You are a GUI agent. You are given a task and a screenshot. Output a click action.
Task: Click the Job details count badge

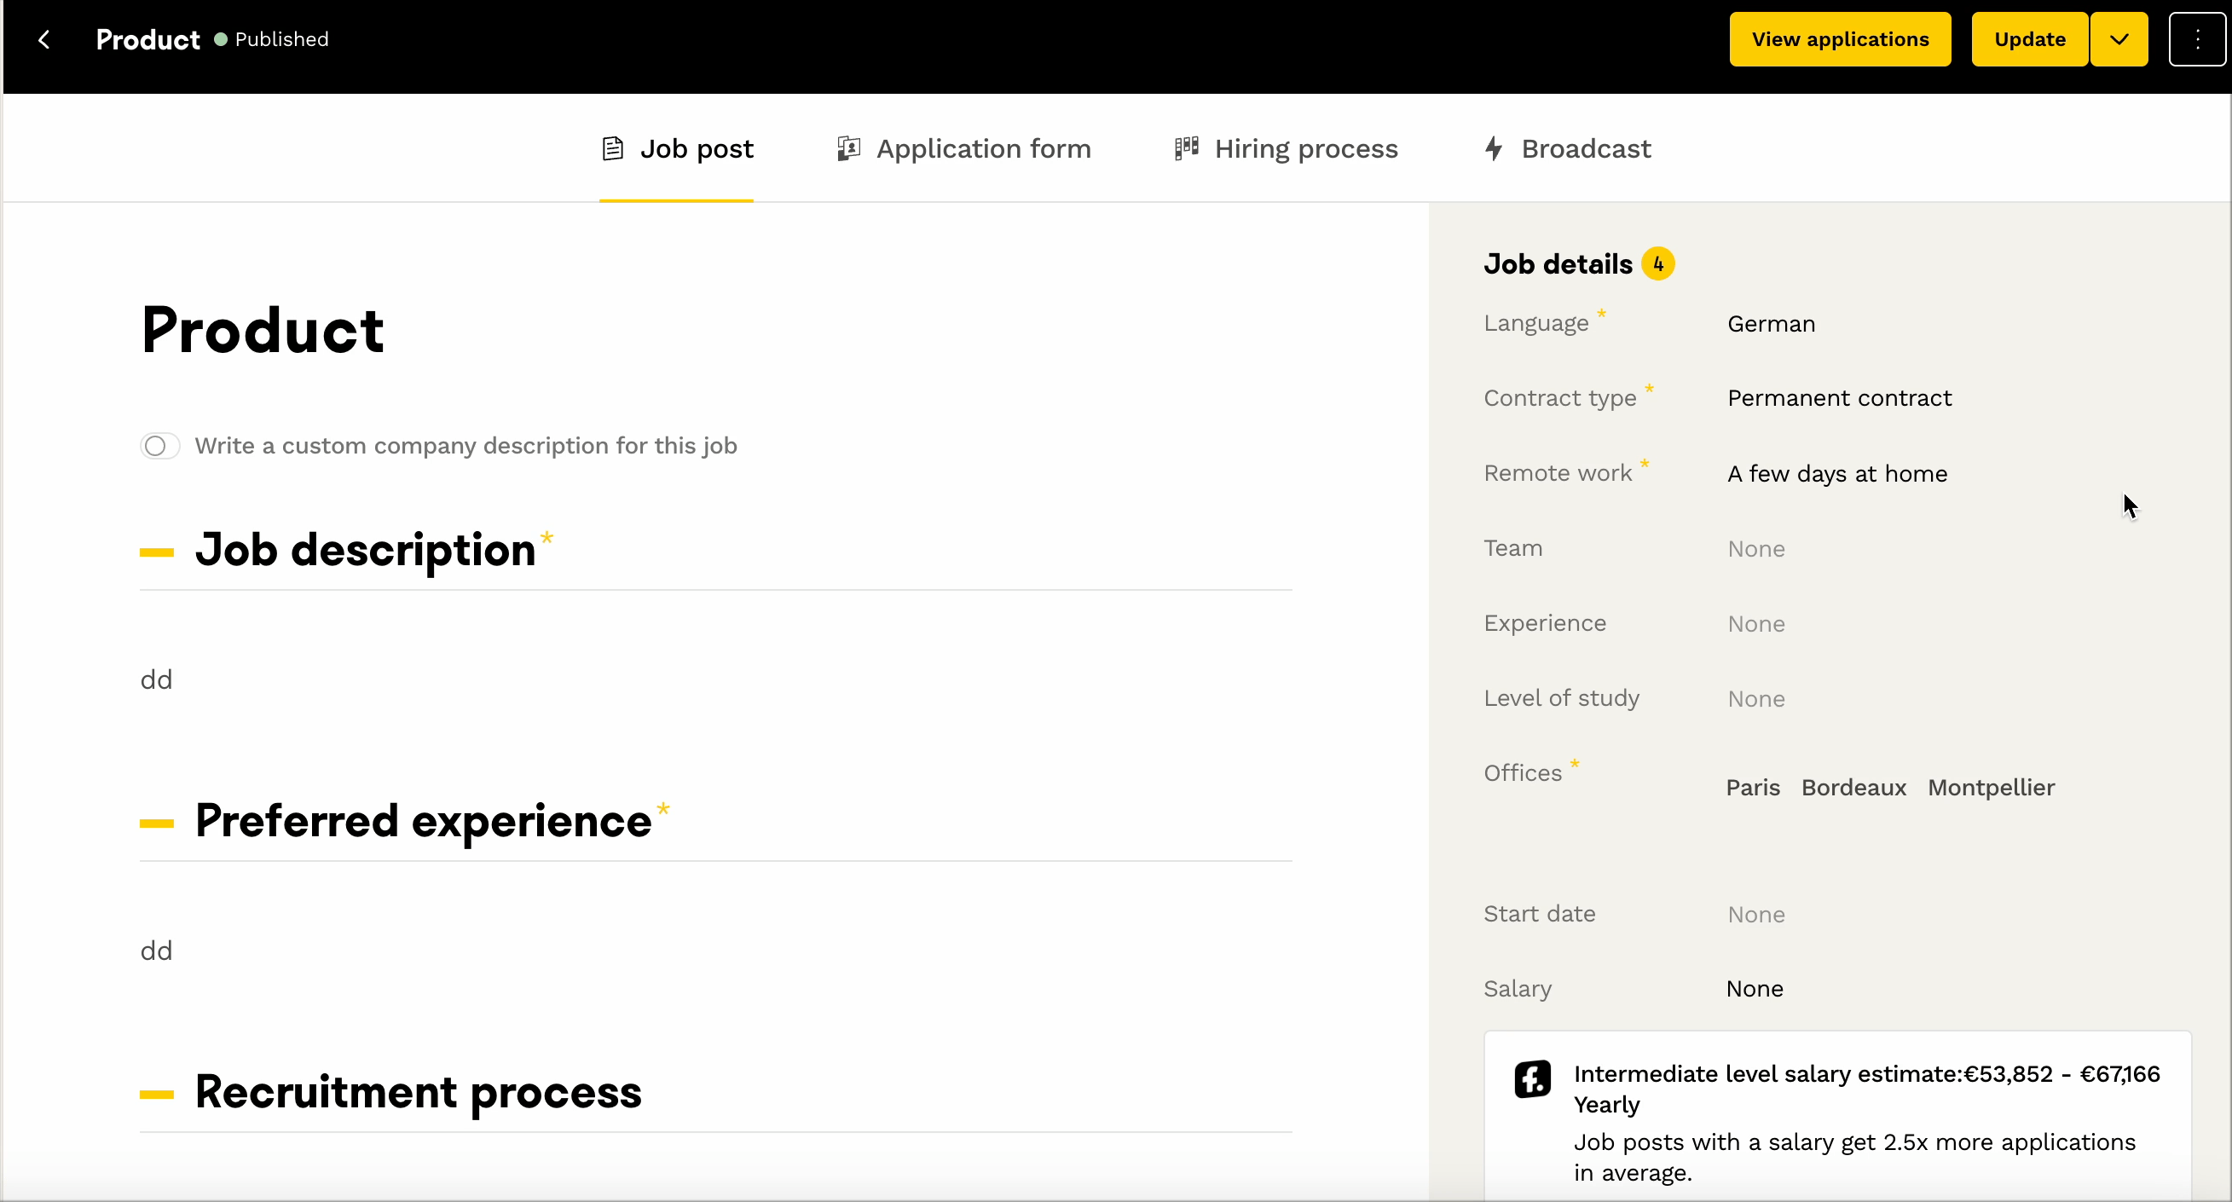(x=1657, y=264)
